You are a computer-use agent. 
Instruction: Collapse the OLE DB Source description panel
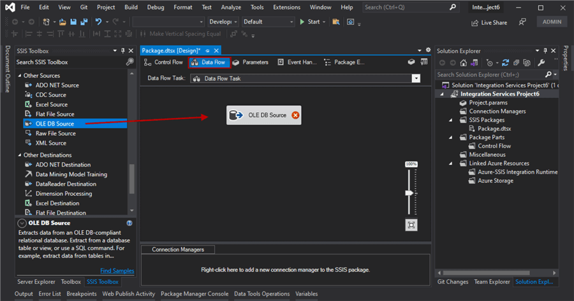click(x=22, y=223)
